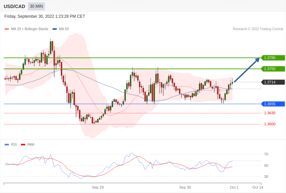Screen dimensions: 286x193
Task: Click the 9MA red legend swatch
Action: (x=23, y=145)
